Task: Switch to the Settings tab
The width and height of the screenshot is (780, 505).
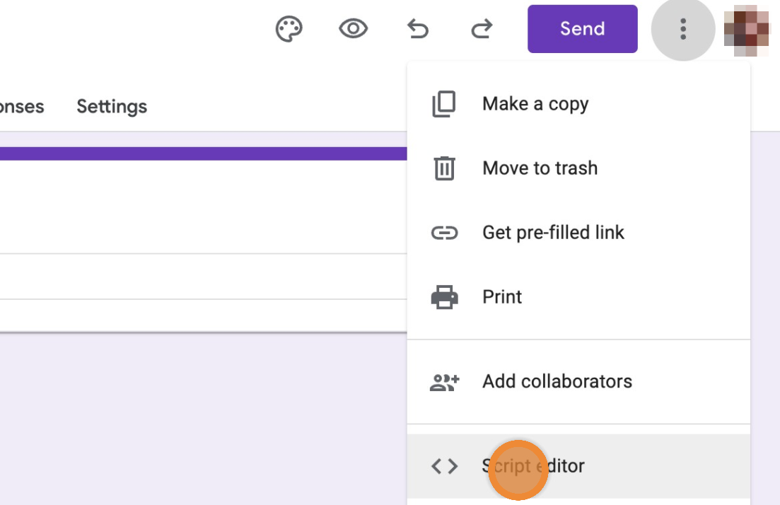Action: 112,107
